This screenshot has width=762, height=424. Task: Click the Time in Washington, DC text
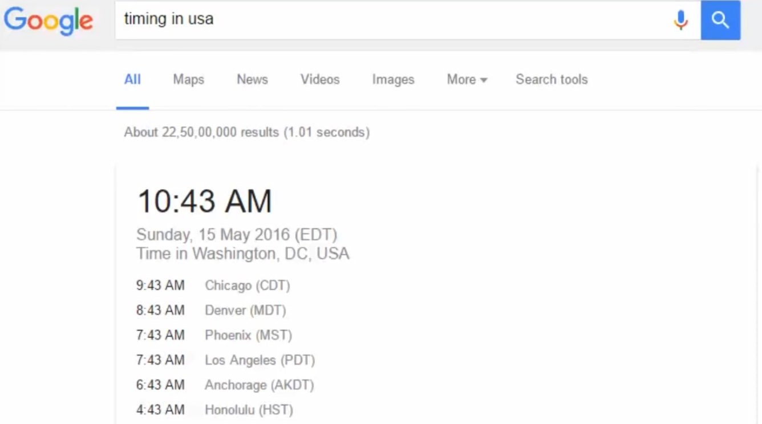(x=242, y=254)
